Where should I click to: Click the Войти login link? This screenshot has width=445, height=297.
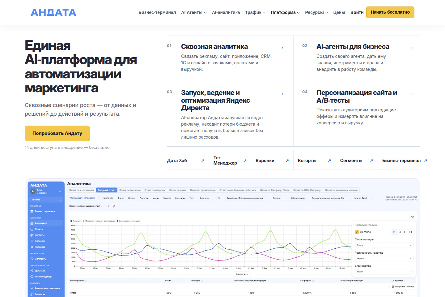coord(357,12)
